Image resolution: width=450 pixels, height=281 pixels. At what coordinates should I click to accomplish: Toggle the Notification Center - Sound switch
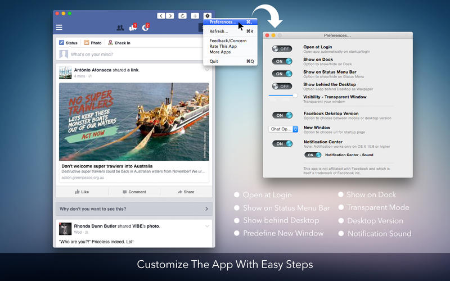[313, 155]
